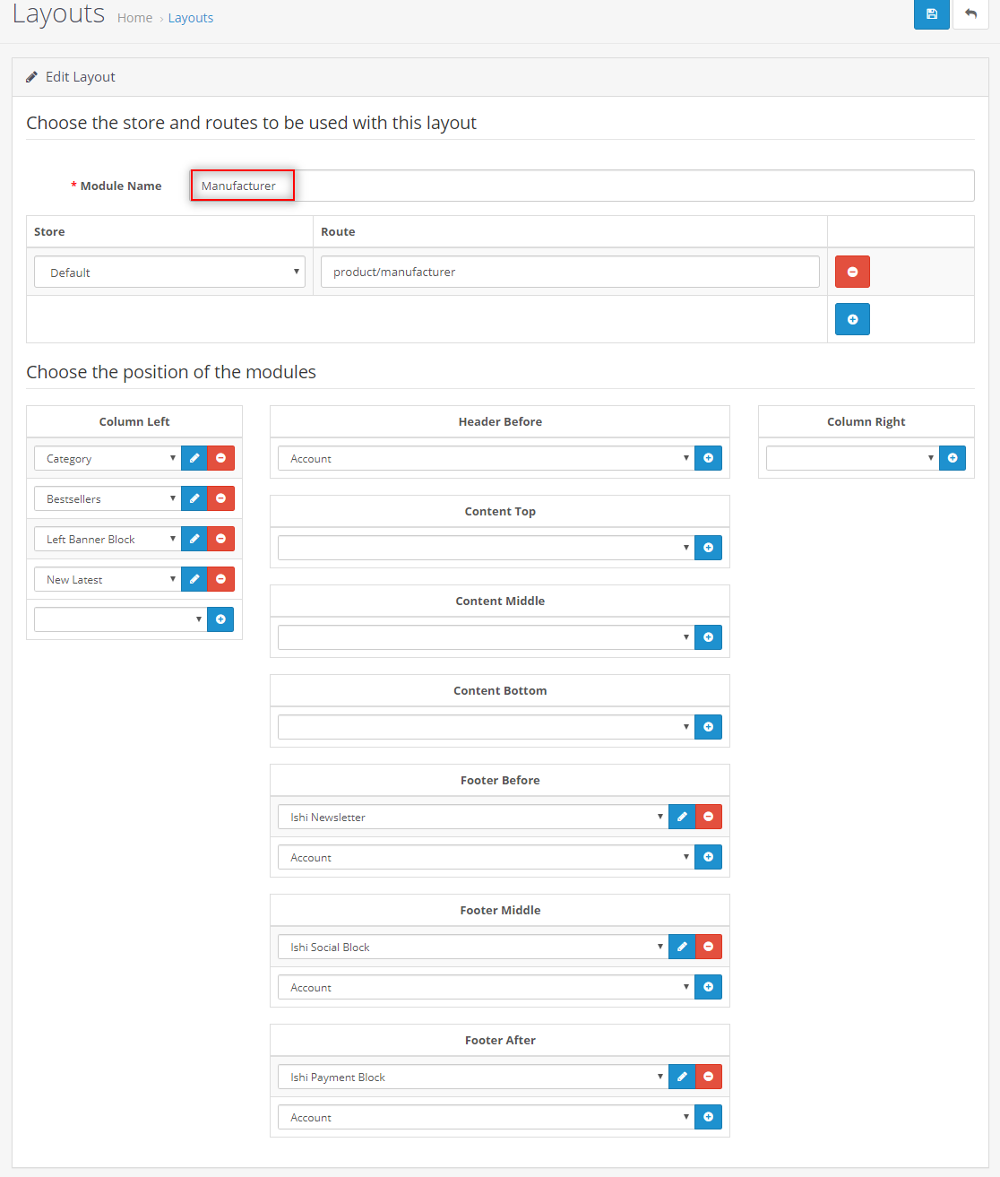Remove the Ishi Social Block module

coord(708,947)
